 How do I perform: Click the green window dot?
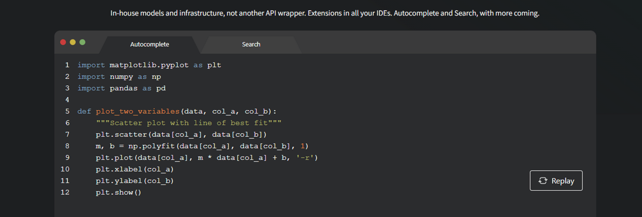(x=83, y=42)
